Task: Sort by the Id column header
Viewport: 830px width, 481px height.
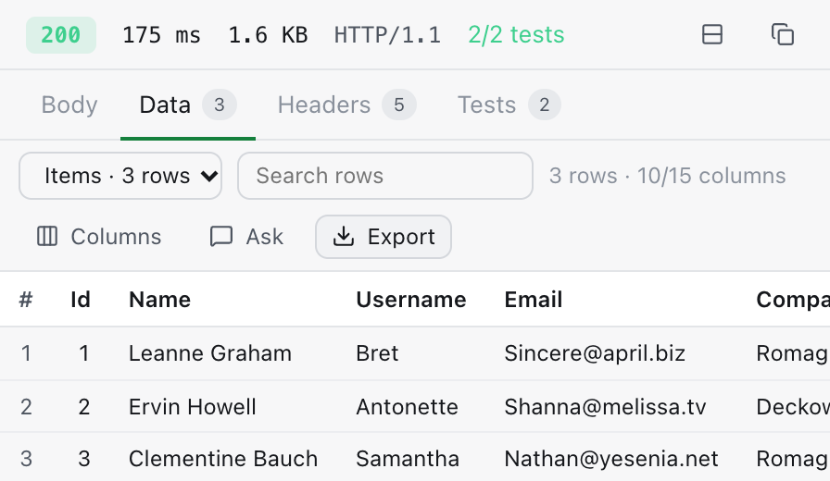Action: pos(81,300)
